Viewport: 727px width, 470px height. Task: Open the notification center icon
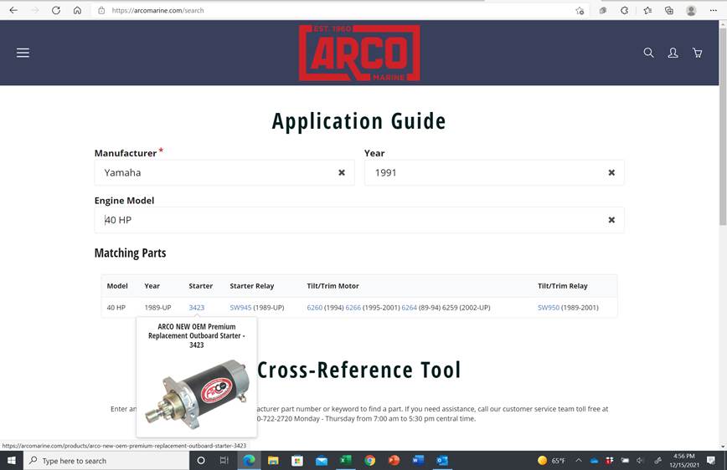pyautogui.click(x=711, y=461)
